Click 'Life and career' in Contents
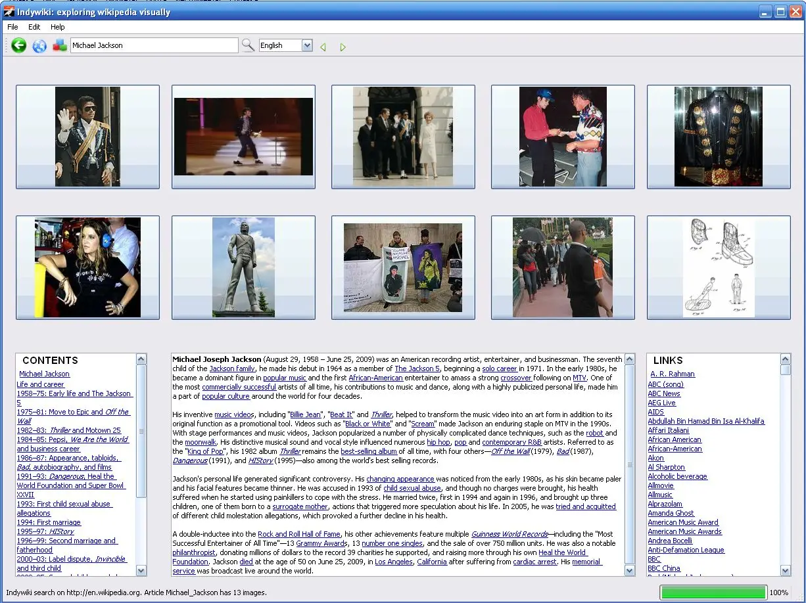The width and height of the screenshot is (806, 603). pos(40,384)
